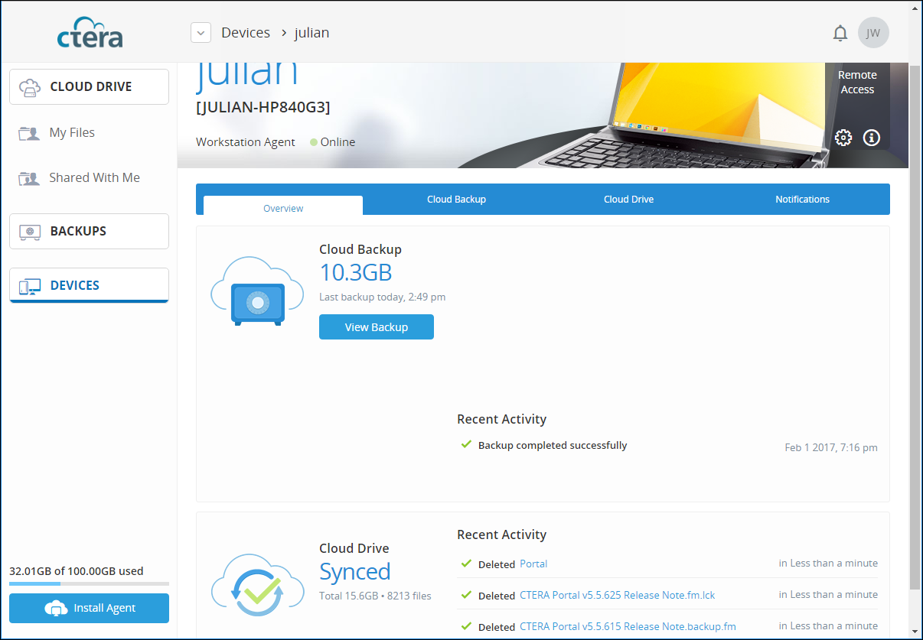Click the View Backup button
The width and height of the screenshot is (923, 640).
(377, 326)
